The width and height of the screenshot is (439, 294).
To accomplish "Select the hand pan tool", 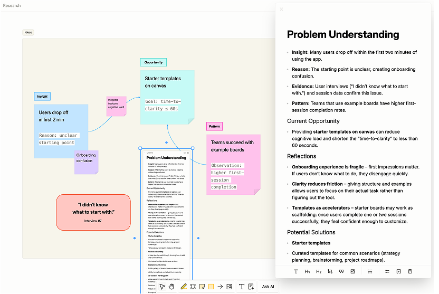I will (x=172, y=287).
